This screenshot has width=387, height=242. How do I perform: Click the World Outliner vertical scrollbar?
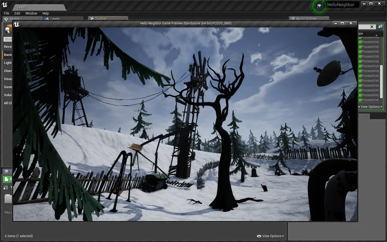click(381, 81)
